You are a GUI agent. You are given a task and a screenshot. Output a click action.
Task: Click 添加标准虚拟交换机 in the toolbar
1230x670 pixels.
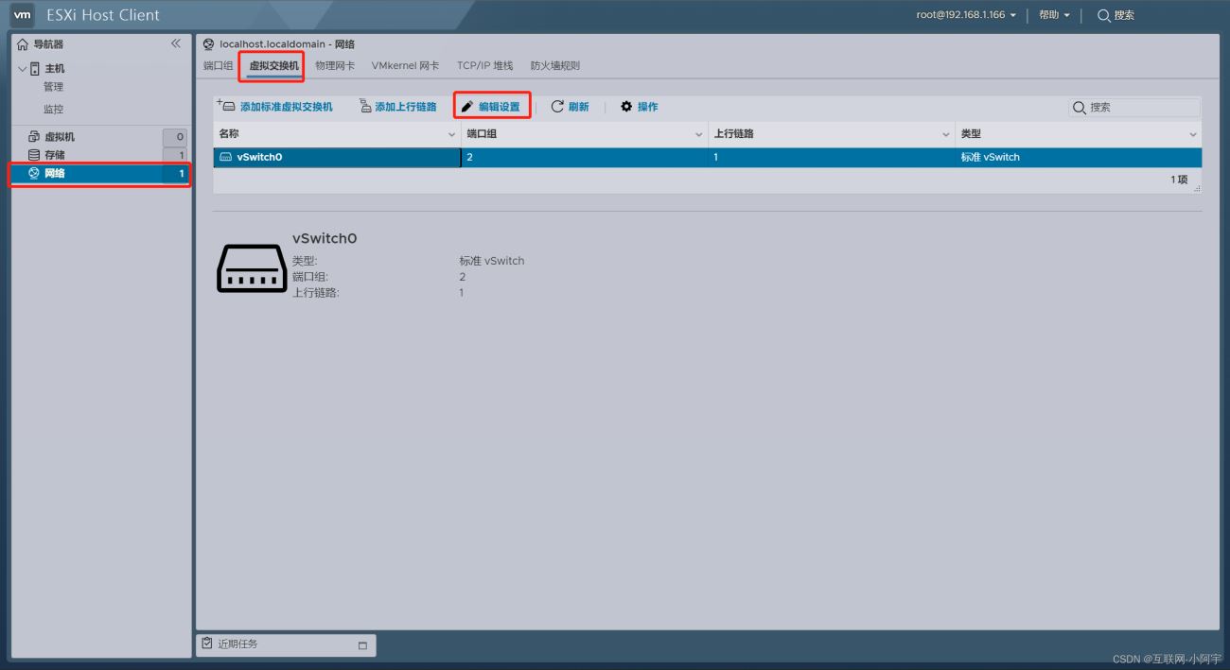pyautogui.click(x=275, y=107)
